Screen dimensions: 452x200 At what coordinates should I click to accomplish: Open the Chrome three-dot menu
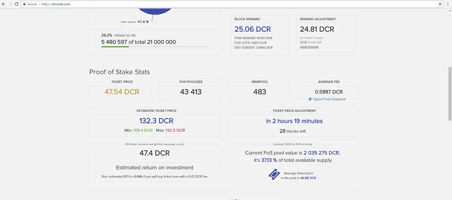[x=448, y=4]
